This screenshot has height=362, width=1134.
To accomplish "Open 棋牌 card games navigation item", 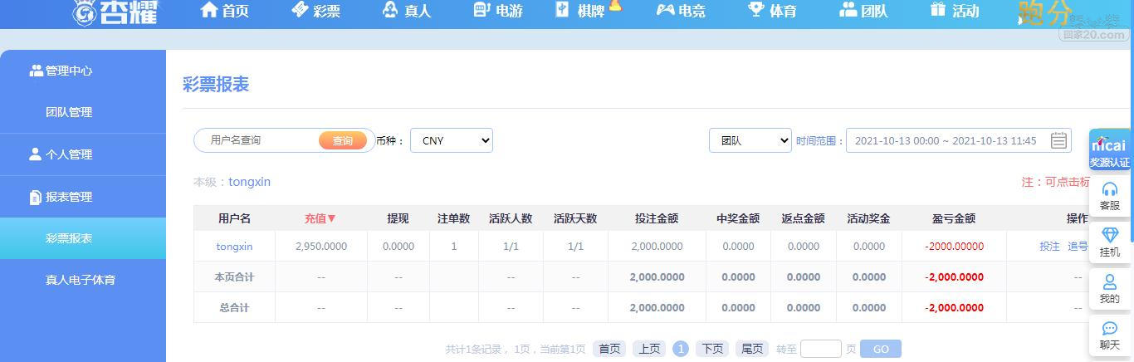I will click(x=580, y=11).
